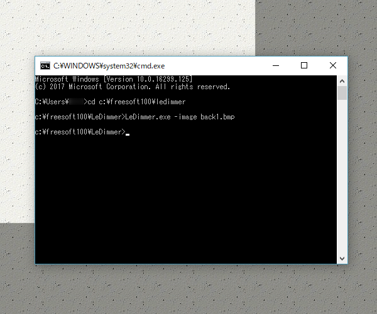Minimize the cmd.exe window
Screen dimensions: 377x314
(276, 65)
